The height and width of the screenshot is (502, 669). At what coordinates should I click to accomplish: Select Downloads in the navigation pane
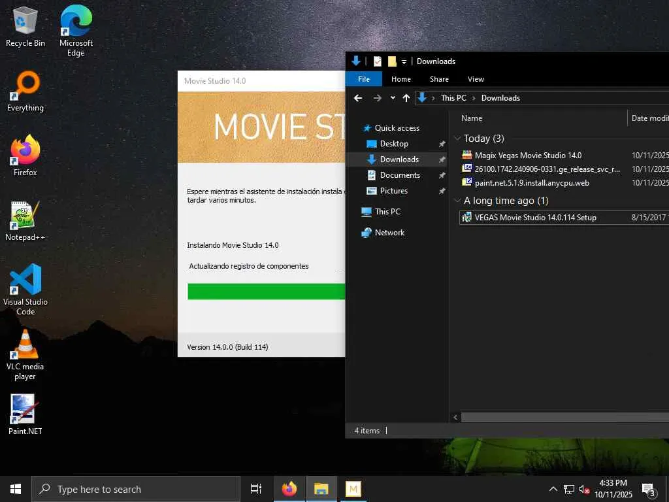(399, 159)
